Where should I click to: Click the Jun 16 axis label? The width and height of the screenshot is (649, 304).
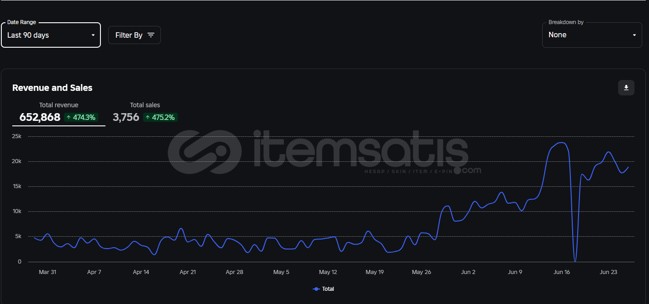pos(562,272)
